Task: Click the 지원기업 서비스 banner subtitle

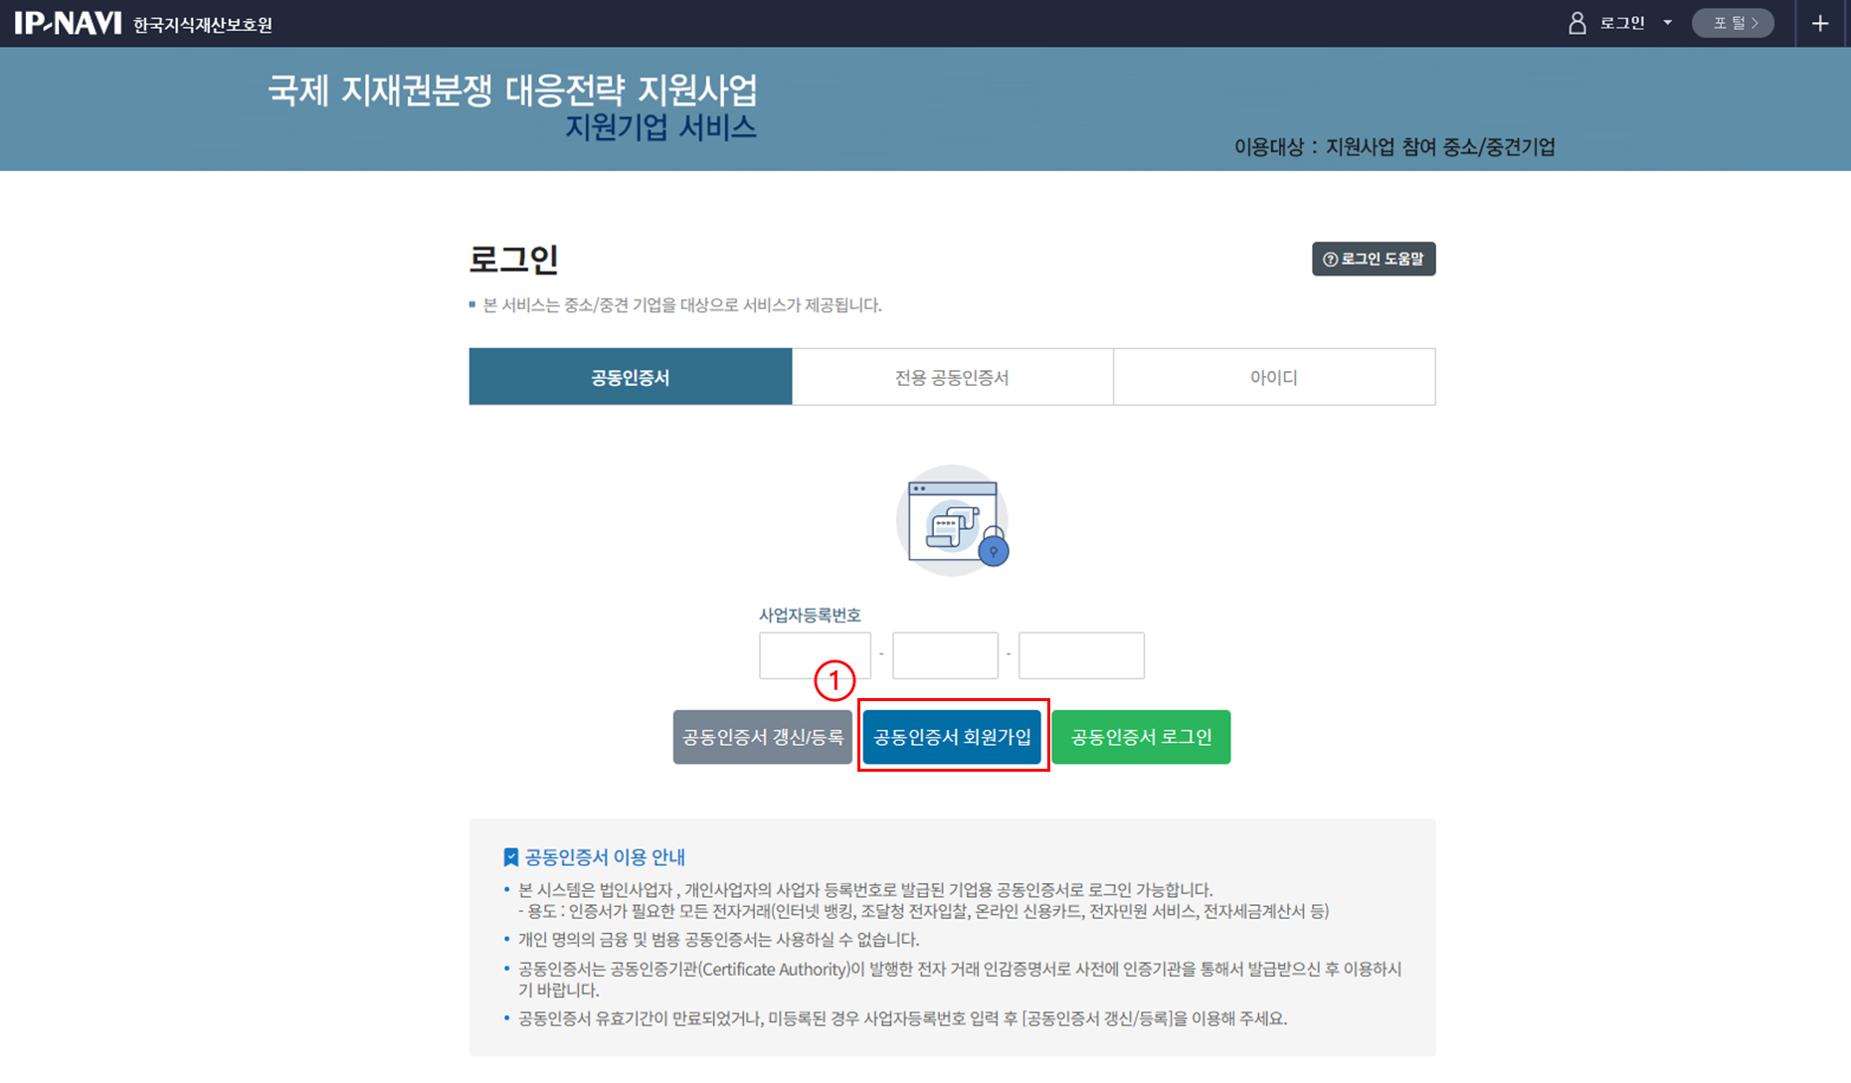Action: click(x=660, y=128)
